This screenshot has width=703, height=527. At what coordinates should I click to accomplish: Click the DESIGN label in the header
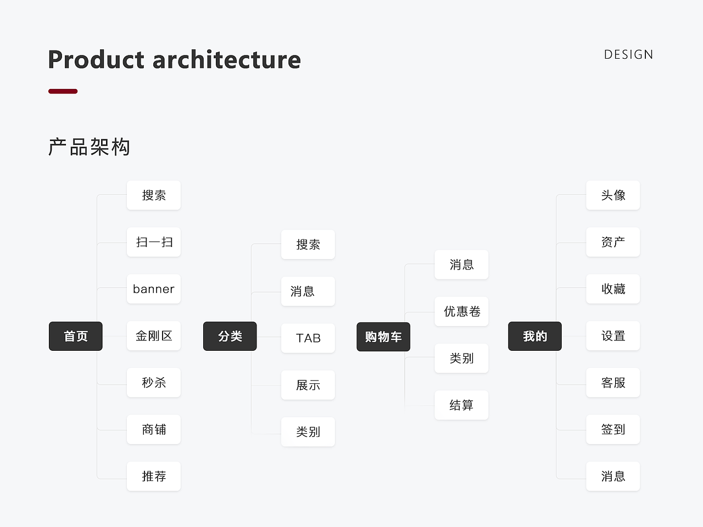[628, 54]
